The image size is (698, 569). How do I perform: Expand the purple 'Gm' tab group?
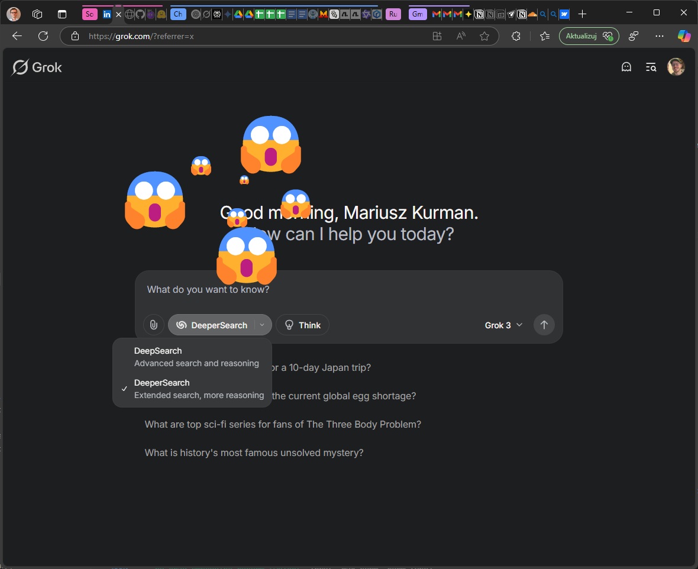(x=418, y=14)
